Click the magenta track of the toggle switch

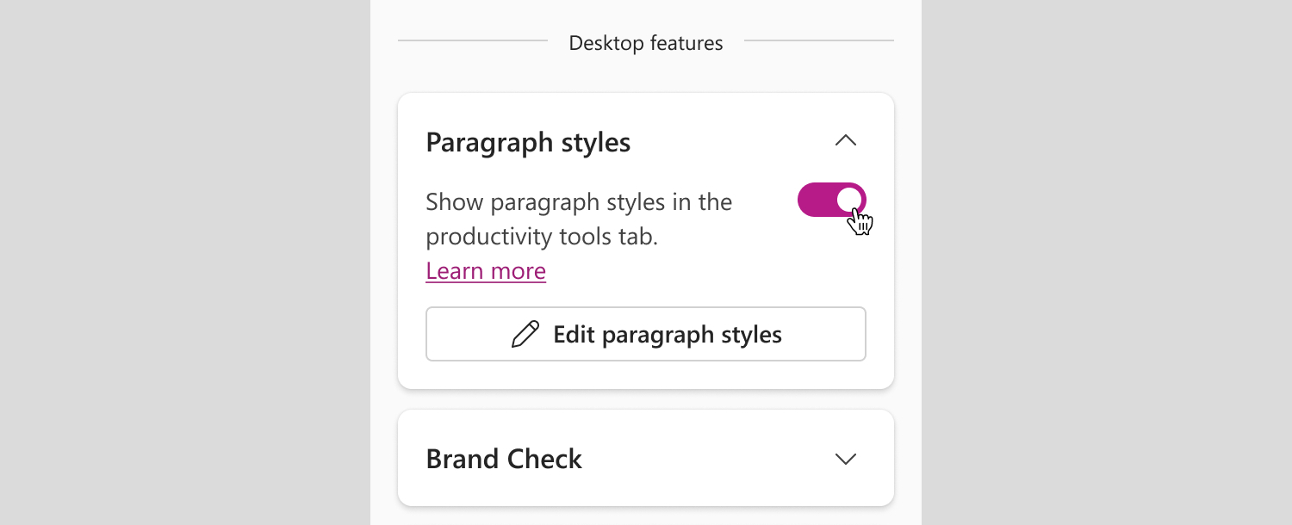tap(816, 200)
